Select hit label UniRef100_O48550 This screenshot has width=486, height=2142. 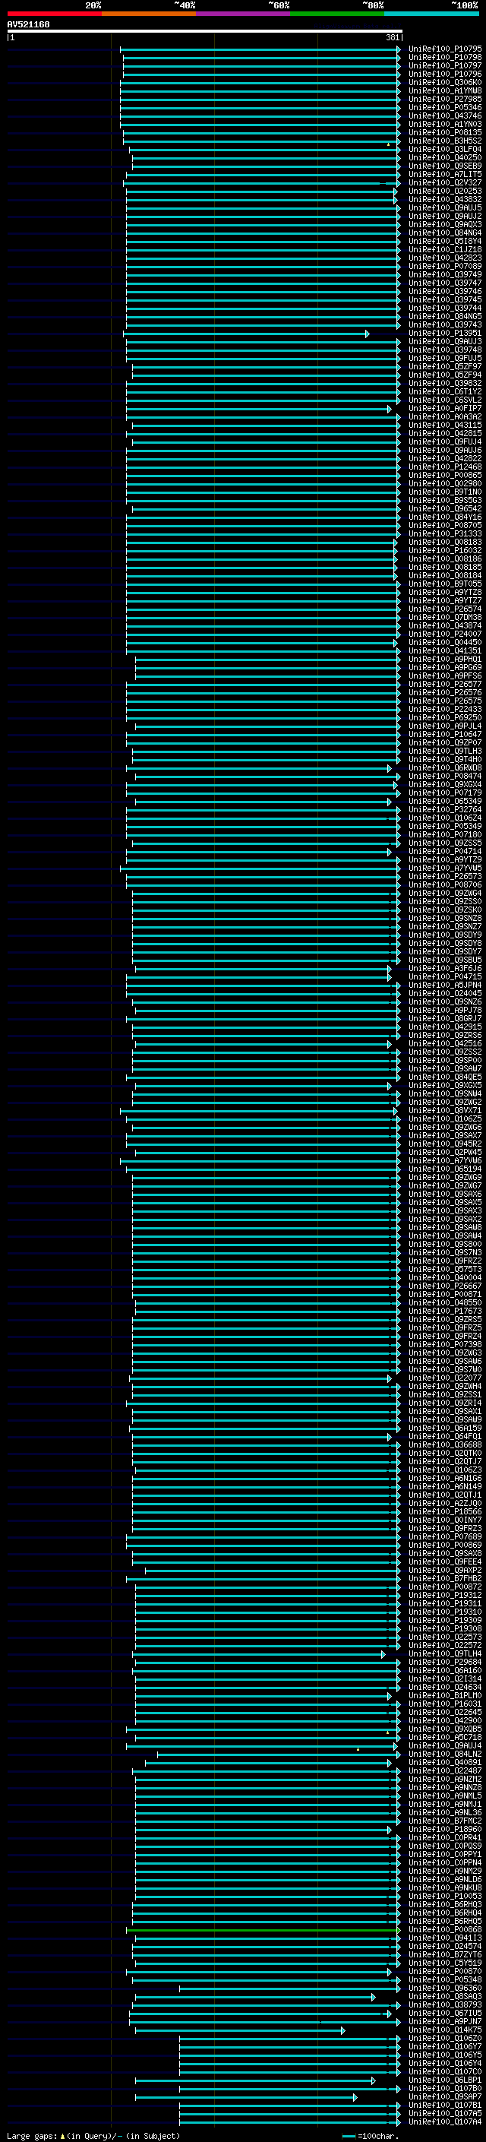444,1302
